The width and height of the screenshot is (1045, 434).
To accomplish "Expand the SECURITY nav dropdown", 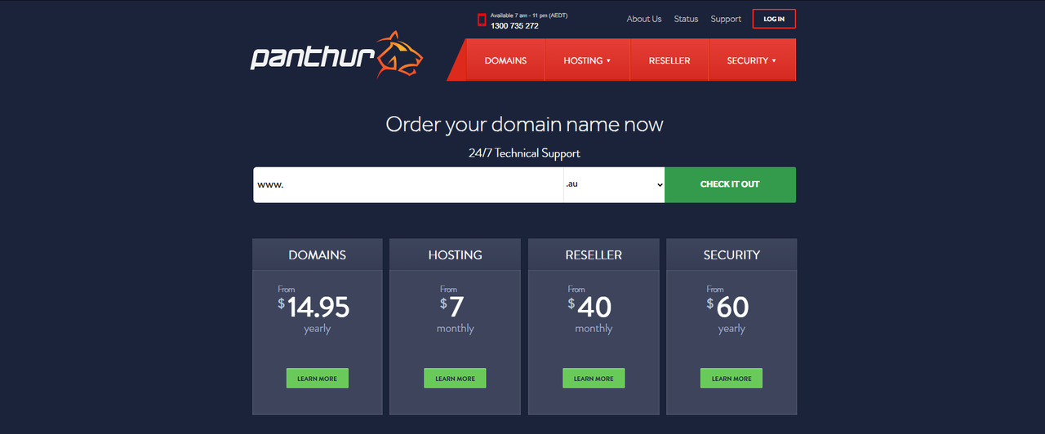I will [x=751, y=60].
